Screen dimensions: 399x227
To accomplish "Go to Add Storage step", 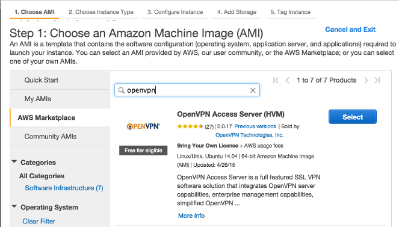I will point(237,12).
